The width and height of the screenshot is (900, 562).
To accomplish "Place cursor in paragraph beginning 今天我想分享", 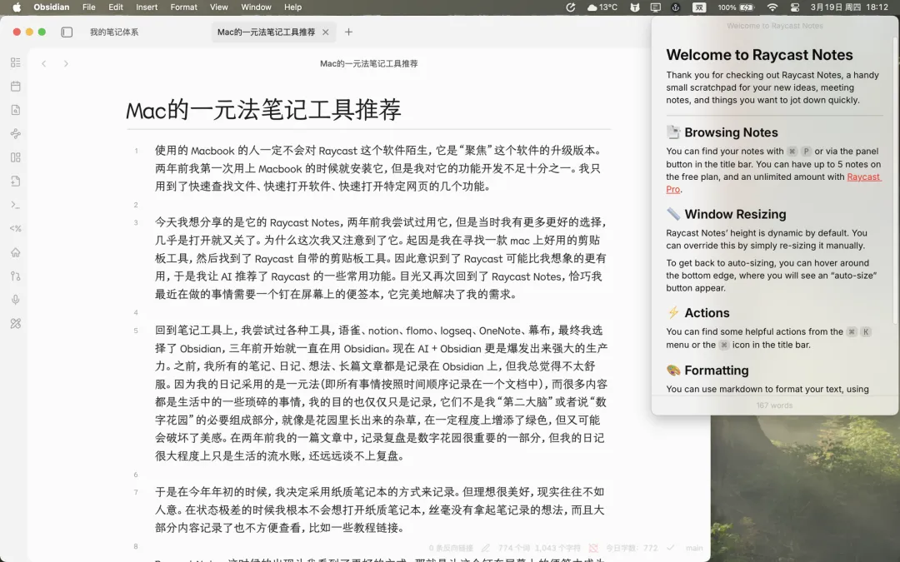I will (x=381, y=258).
